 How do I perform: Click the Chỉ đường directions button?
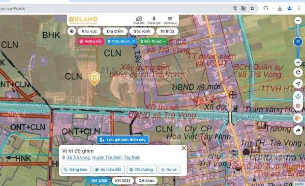pyautogui.click(x=142, y=170)
